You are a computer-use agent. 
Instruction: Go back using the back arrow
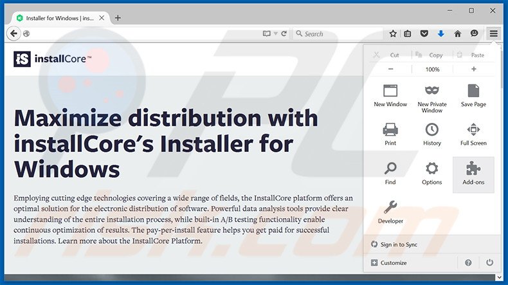click(x=14, y=33)
